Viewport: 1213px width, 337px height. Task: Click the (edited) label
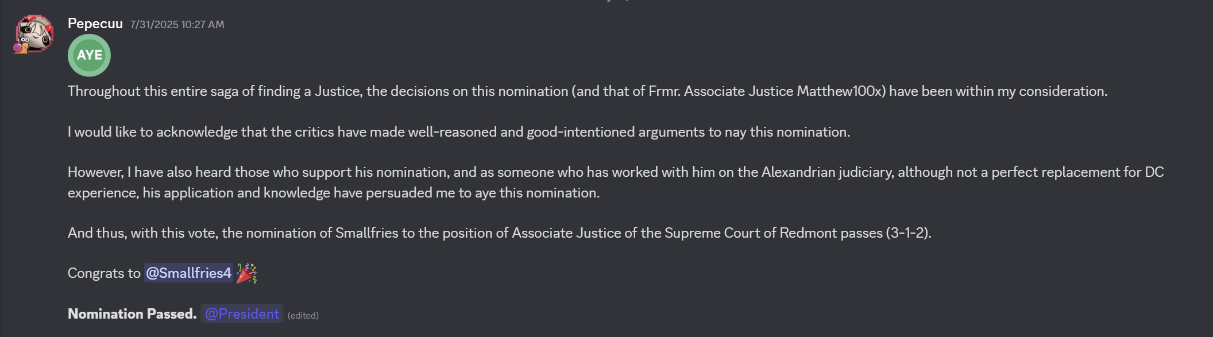click(x=303, y=315)
